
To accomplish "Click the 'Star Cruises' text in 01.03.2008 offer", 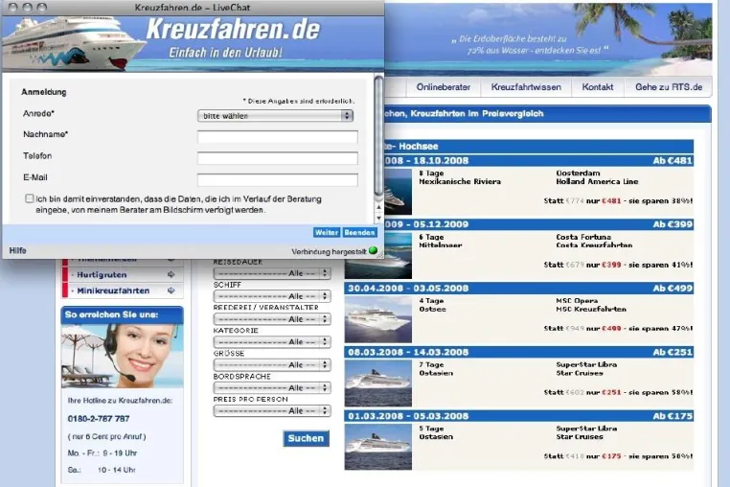I will tap(580, 436).
